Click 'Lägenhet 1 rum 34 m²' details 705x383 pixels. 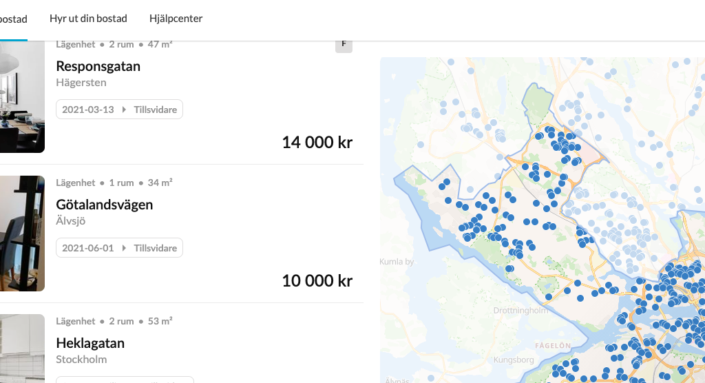pyautogui.click(x=114, y=183)
